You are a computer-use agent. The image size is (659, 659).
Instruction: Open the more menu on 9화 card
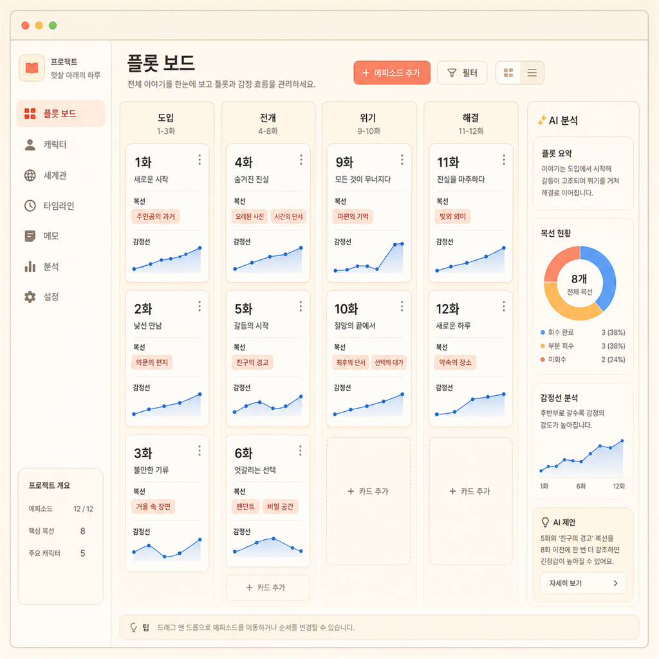402,160
